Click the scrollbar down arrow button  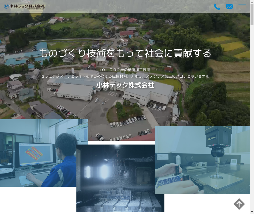pyautogui.click(x=252, y=212)
